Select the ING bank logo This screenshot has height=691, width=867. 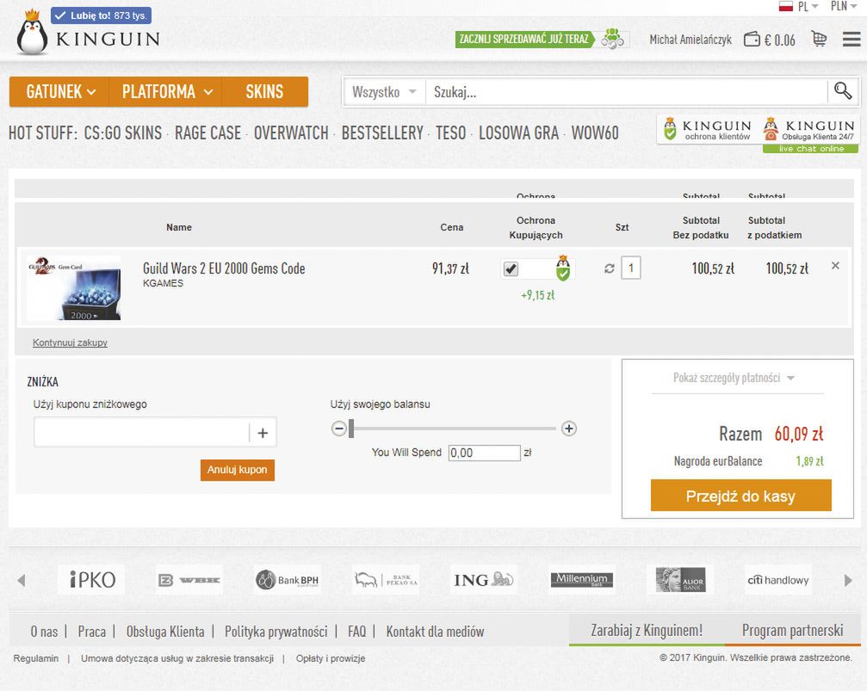click(484, 580)
